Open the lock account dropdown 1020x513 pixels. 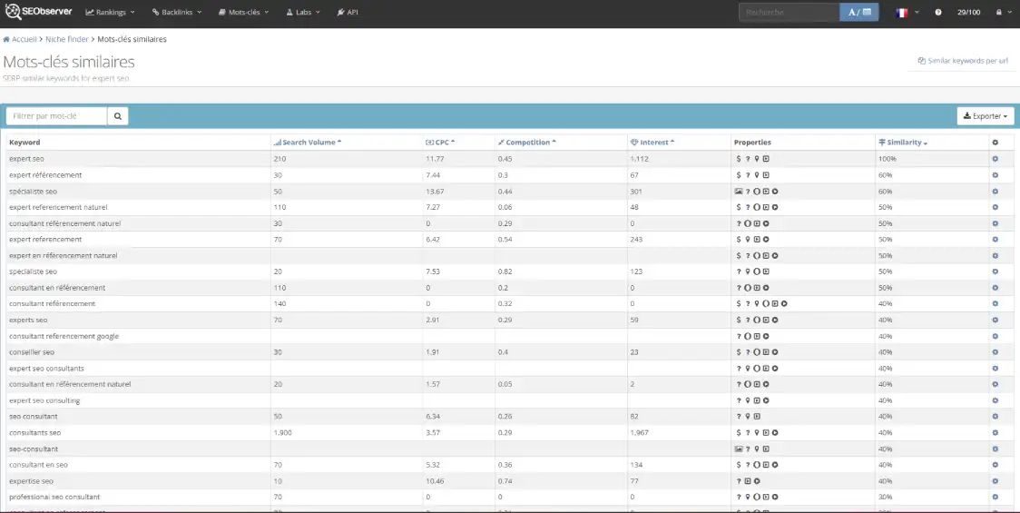[1002, 13]
